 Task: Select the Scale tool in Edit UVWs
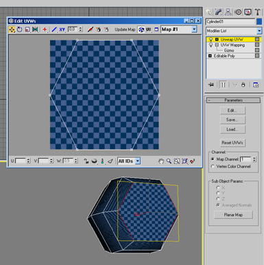27,30
